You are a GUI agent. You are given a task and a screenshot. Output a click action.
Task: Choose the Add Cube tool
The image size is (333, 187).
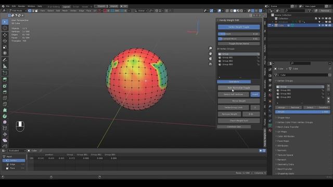point(5,73)
